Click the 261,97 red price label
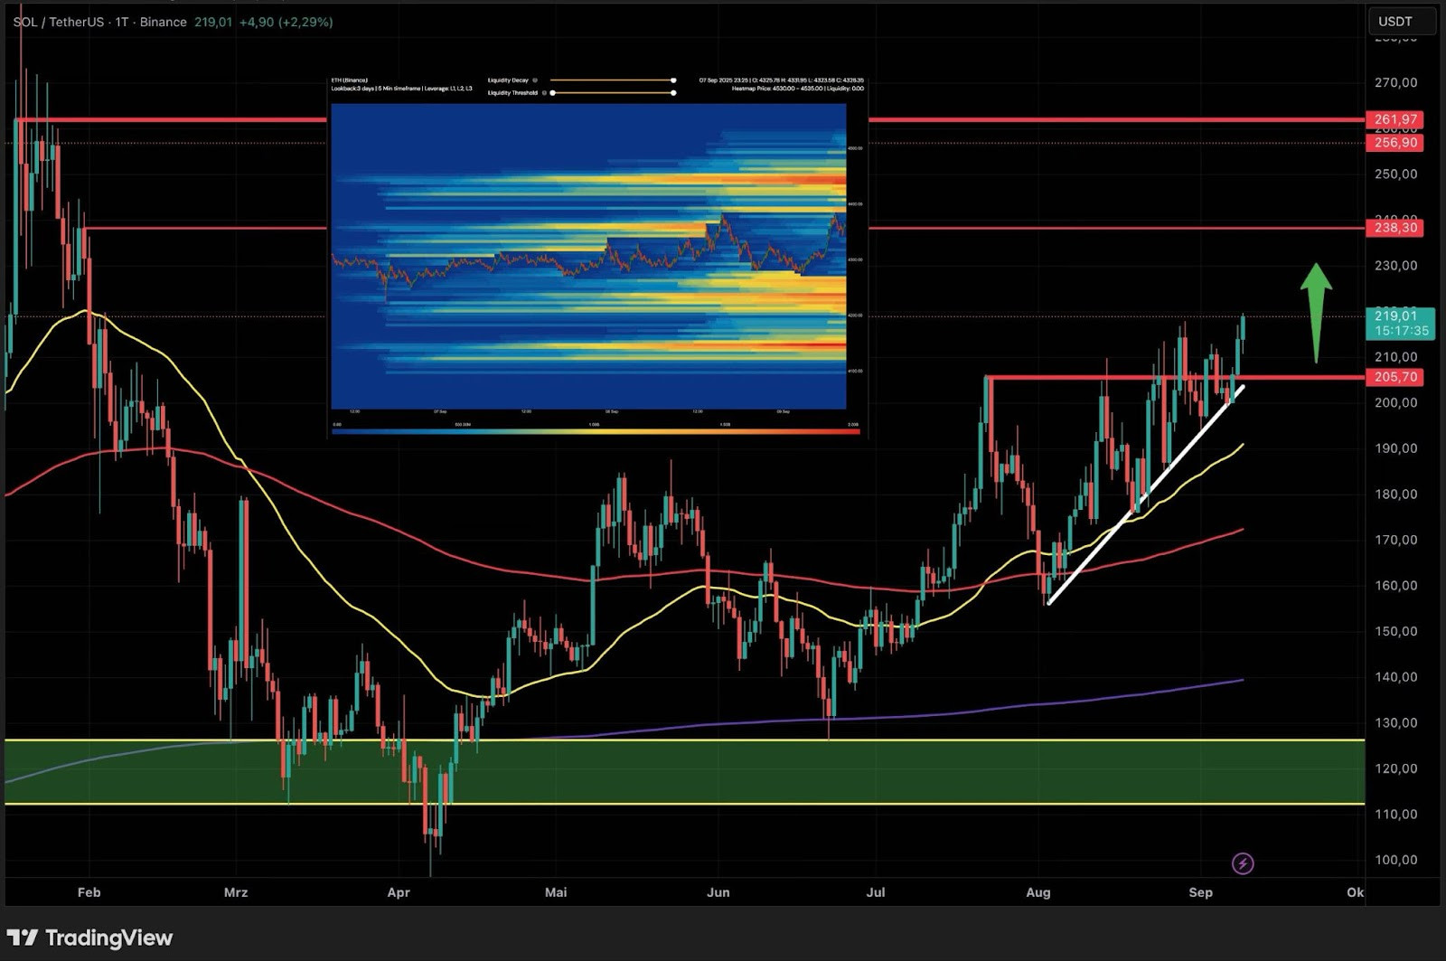This screenshot has width=1446, height=961. click(1395, 119)
